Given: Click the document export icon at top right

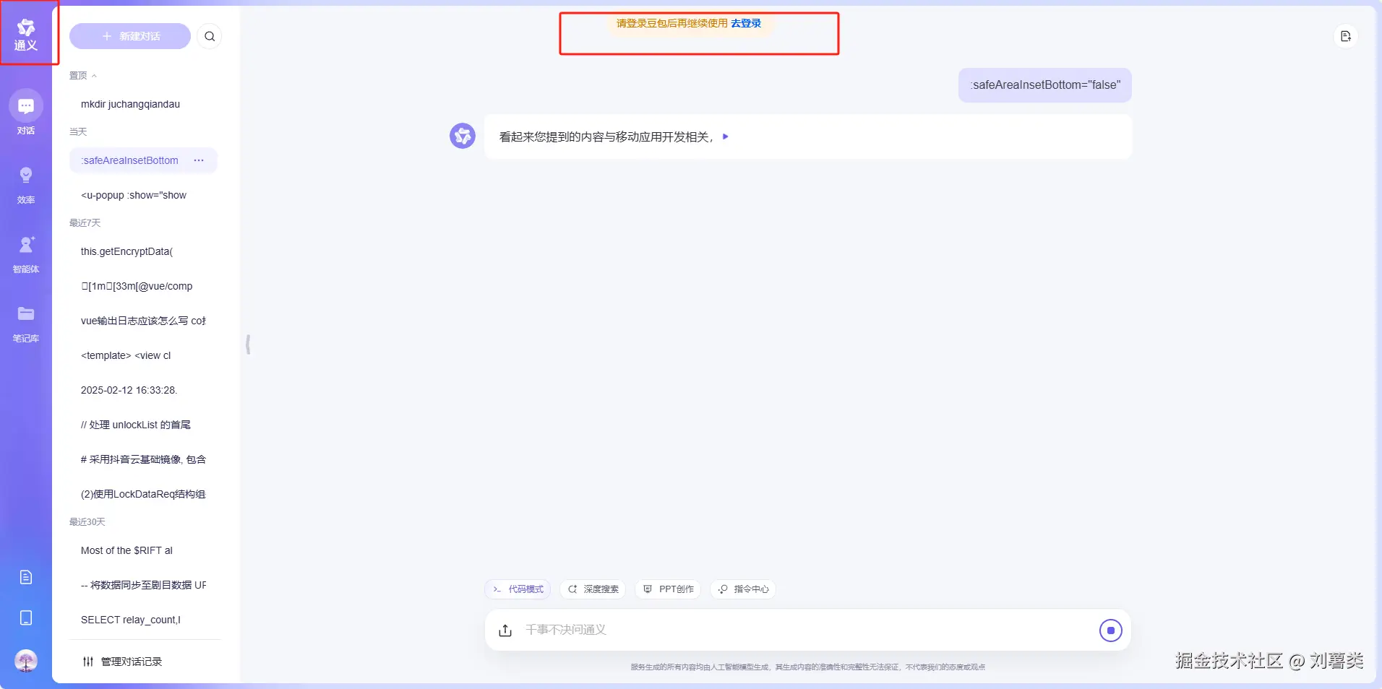Looking at the screenshot, I should [1344, 35].
